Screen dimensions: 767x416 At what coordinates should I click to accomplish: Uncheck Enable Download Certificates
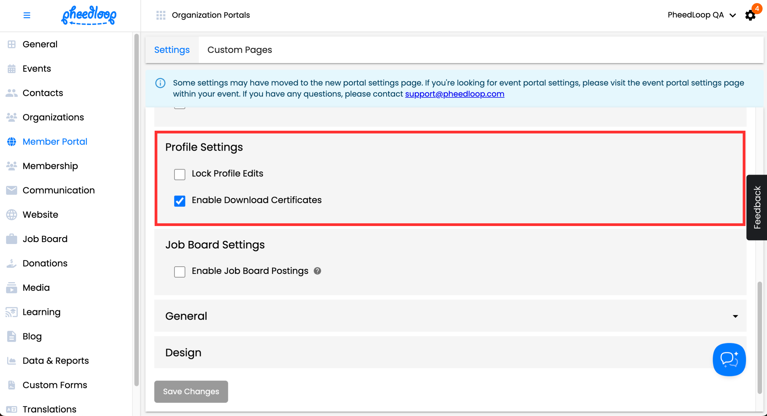[x=180, y=201]
